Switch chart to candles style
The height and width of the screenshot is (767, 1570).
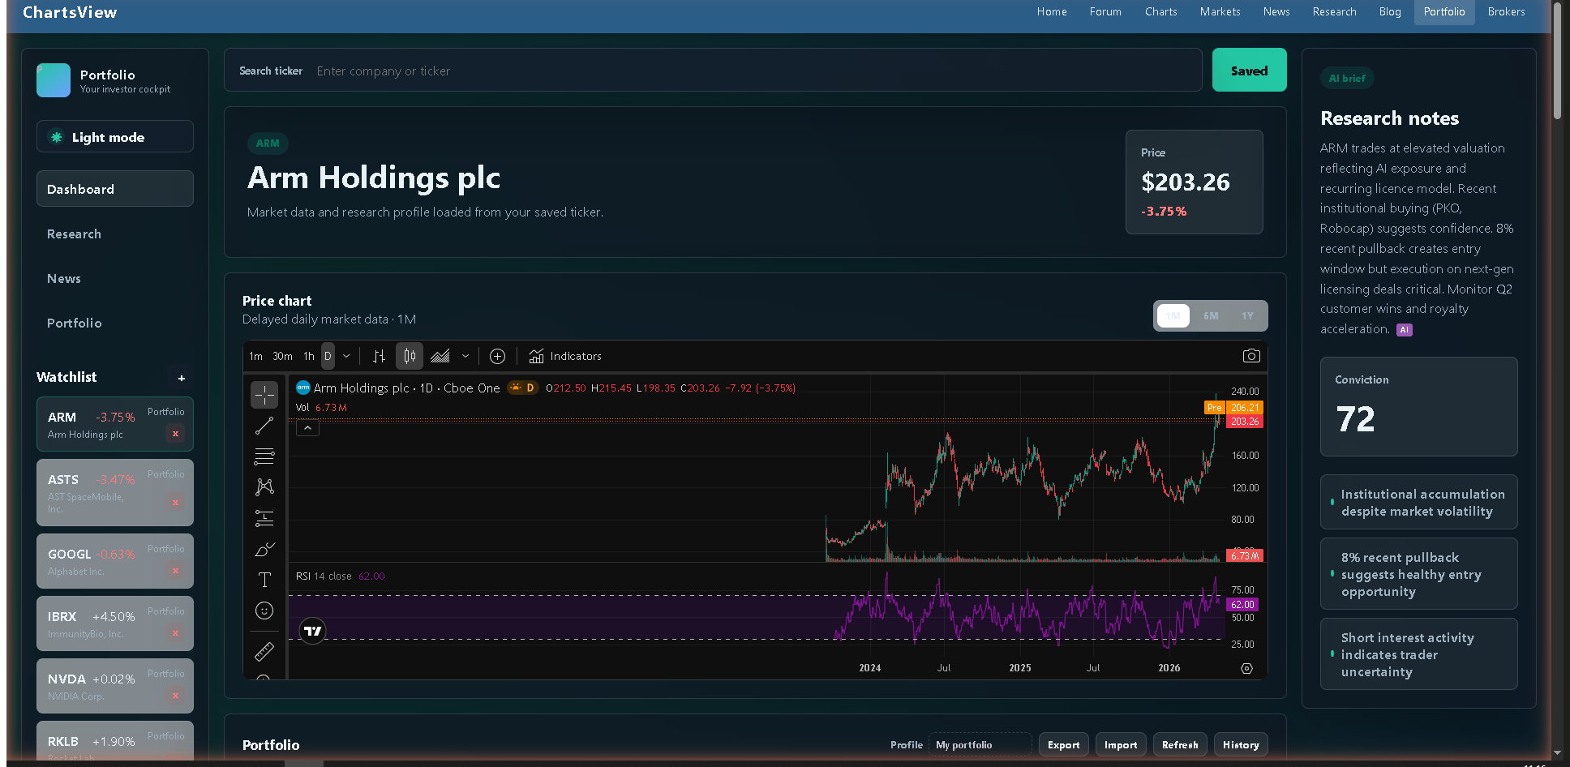click(x=410, y=356)
